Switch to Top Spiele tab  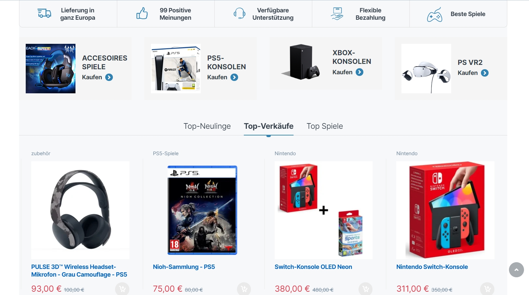point(325,126)
